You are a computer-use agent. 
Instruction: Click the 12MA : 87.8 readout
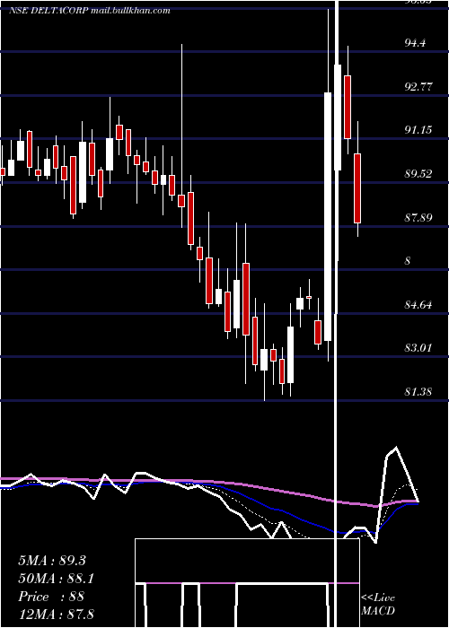(x=56, y=614)
